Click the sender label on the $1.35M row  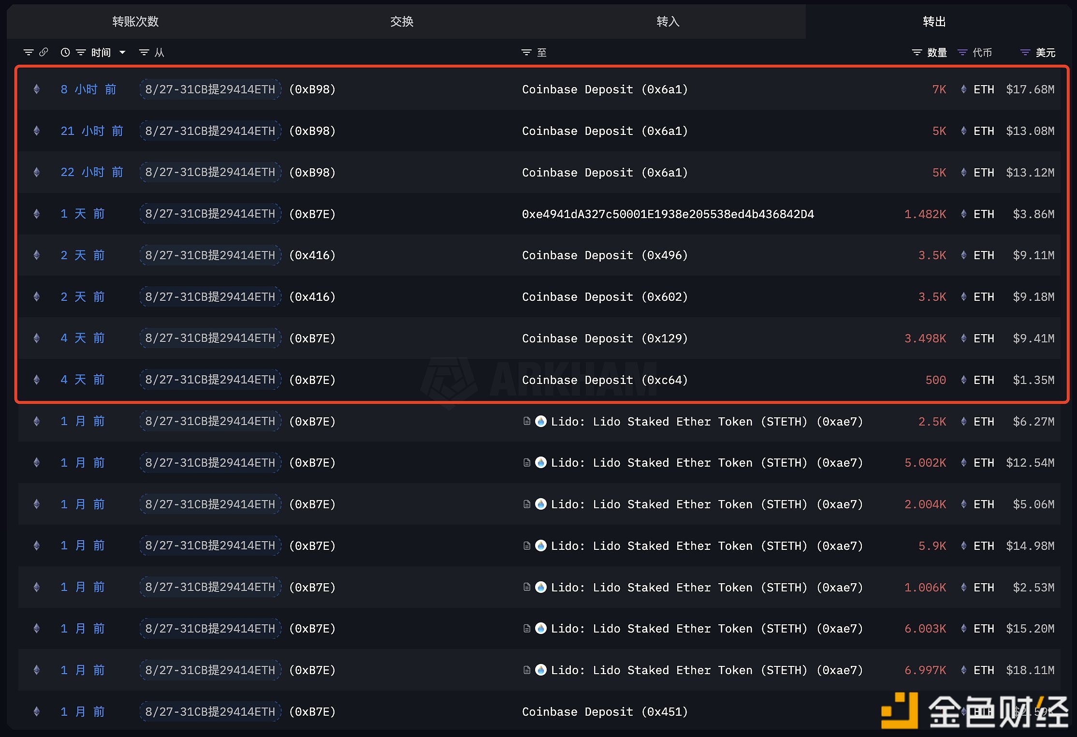click(x=210, y=380)
